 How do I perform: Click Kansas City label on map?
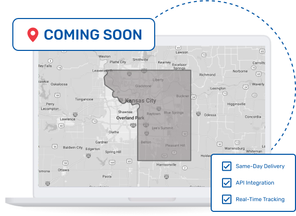140,100
